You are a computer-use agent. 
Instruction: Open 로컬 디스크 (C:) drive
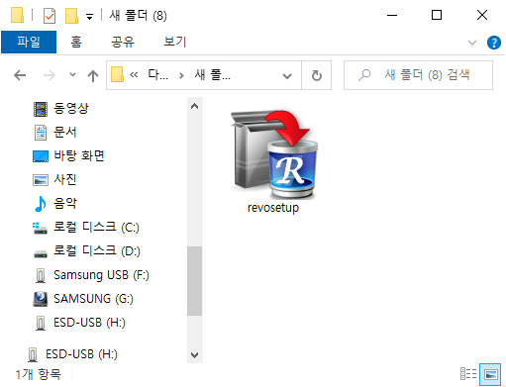pyautogui.click(x=96, y=227)
